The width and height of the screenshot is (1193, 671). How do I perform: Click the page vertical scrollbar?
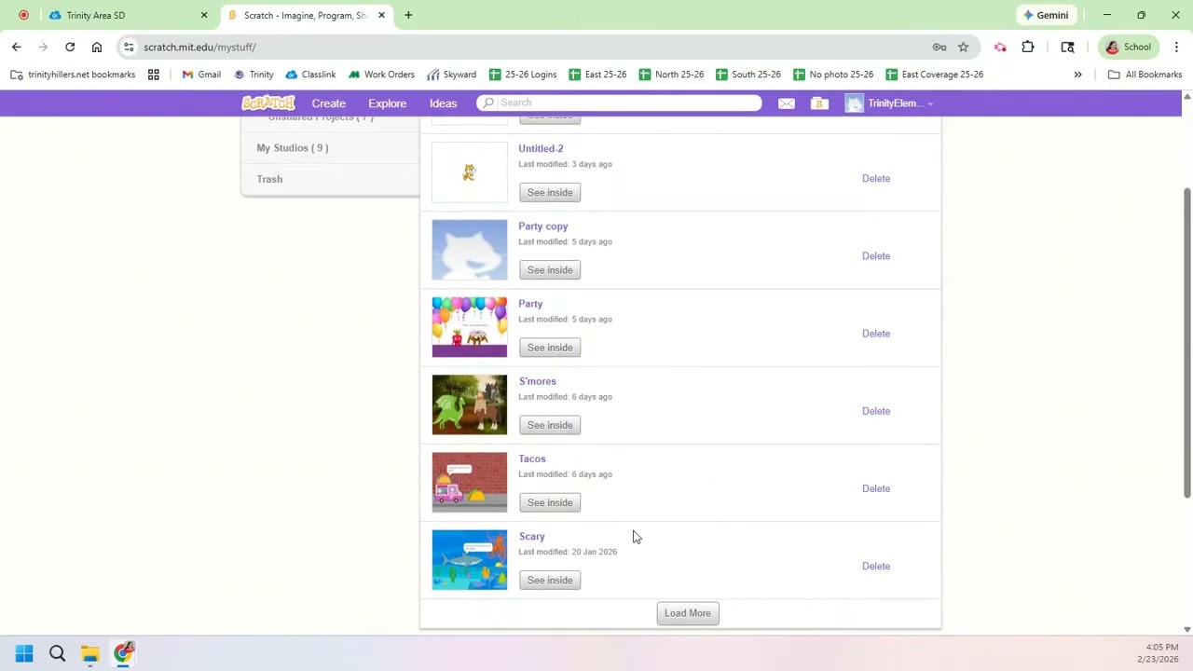[1186, 343]
